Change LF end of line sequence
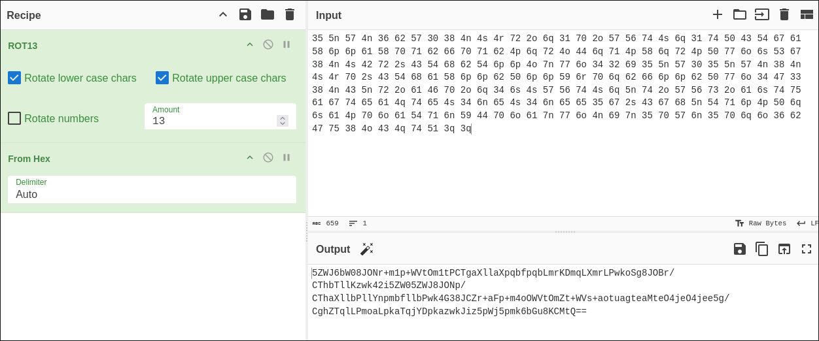This screenshot has height=341, width=819. click(807, 223)
